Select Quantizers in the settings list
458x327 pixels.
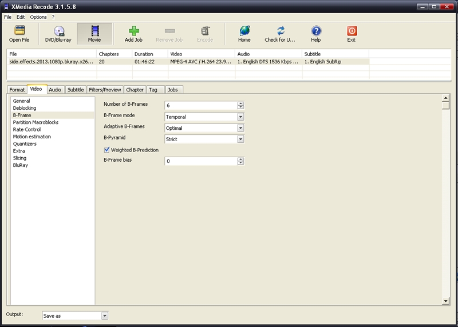(25, 144)
